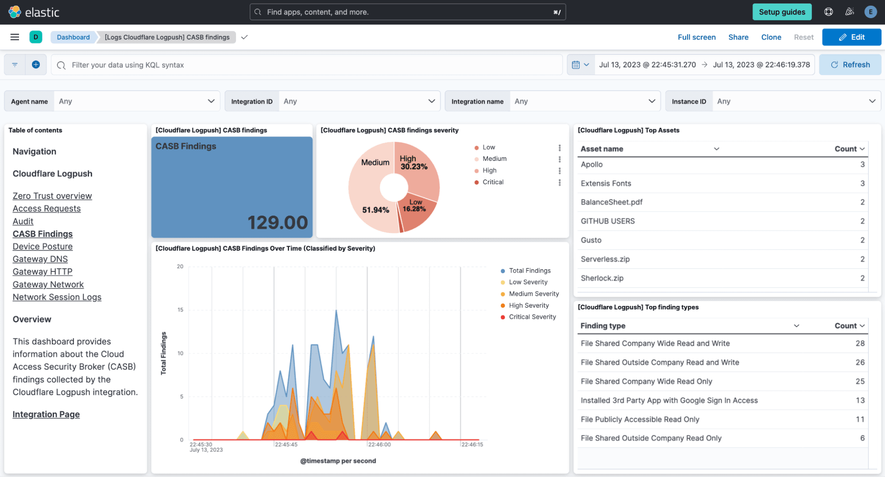This screenshot has height=477, width=885.
Task: Open filter options via funnel icon
Action: coord(15,65)
